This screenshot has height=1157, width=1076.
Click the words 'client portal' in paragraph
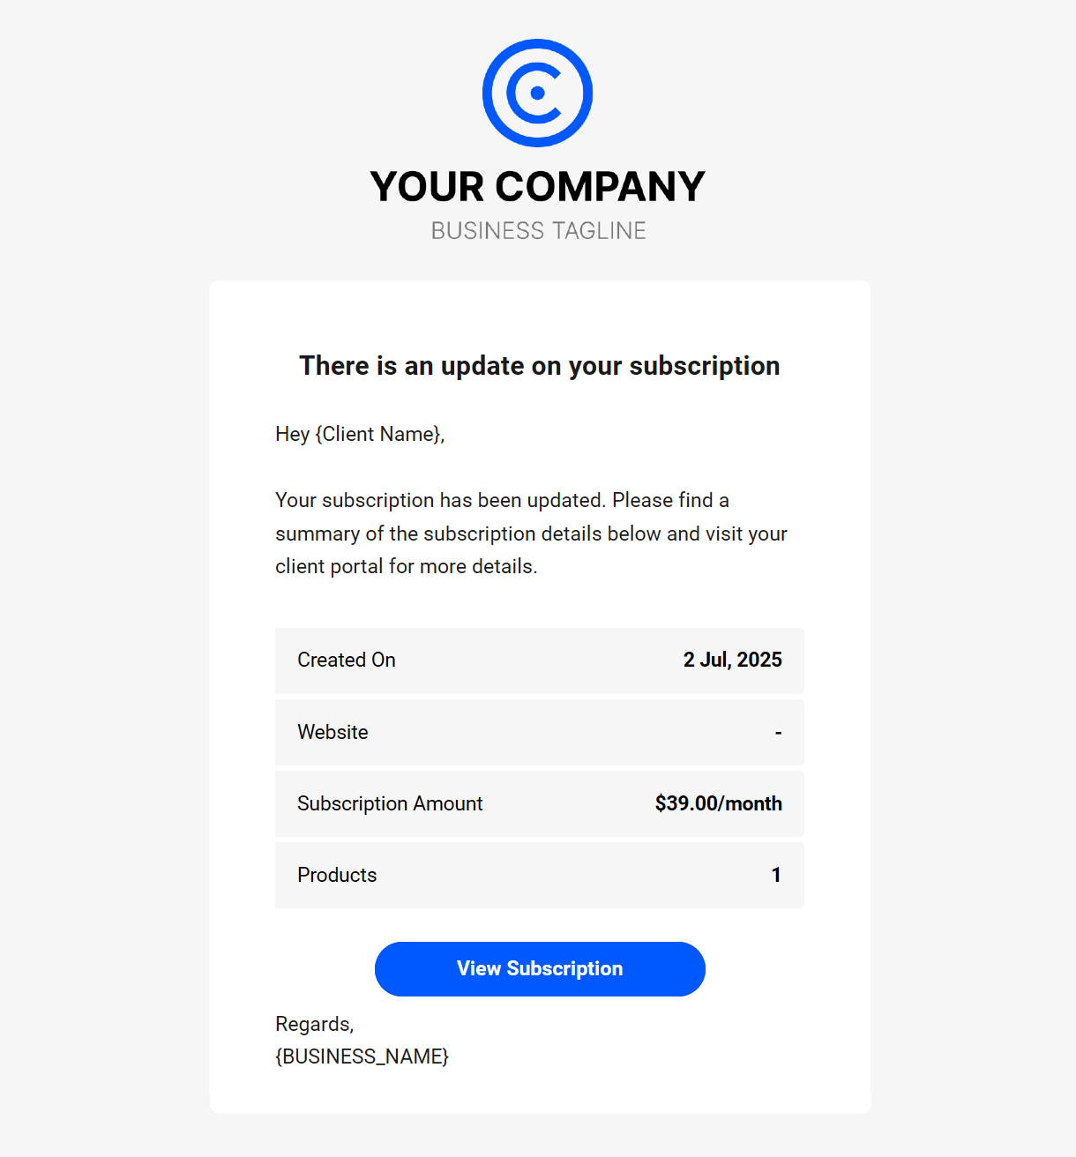click(329, 566)
